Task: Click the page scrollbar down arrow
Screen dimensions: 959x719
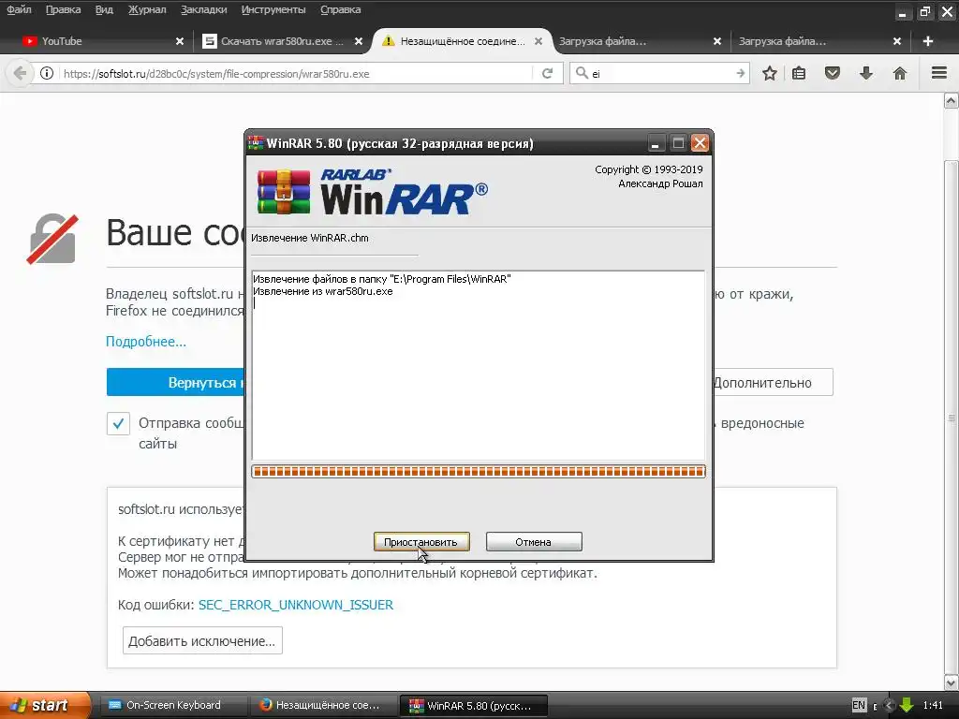Action: 952,682
